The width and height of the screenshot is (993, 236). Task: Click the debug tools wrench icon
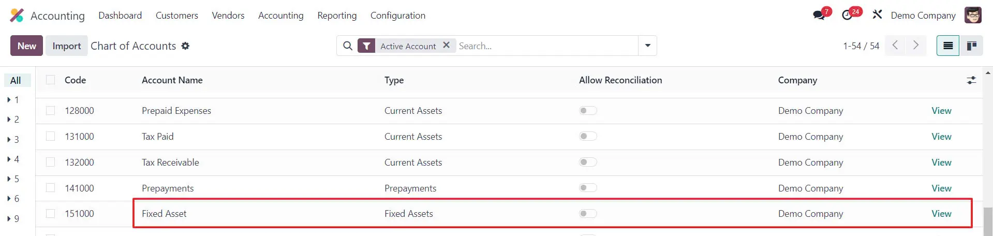click(877, 14)
